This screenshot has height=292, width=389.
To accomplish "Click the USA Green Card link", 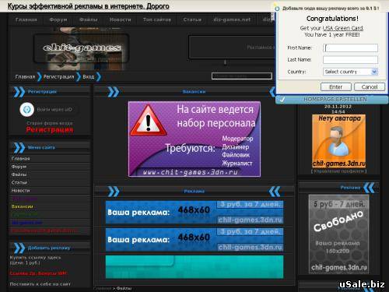I will 342,28.
